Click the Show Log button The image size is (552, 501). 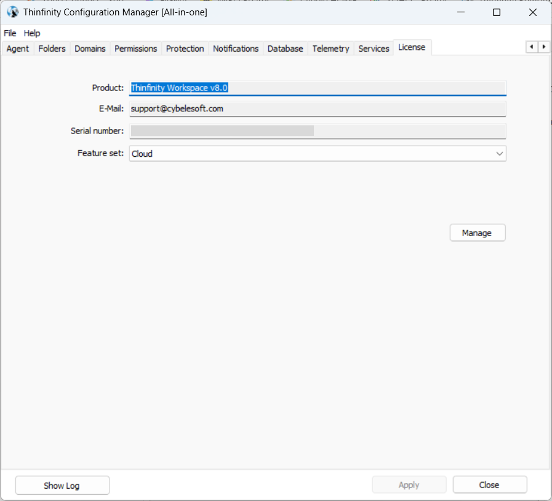[x=62, y=485]
